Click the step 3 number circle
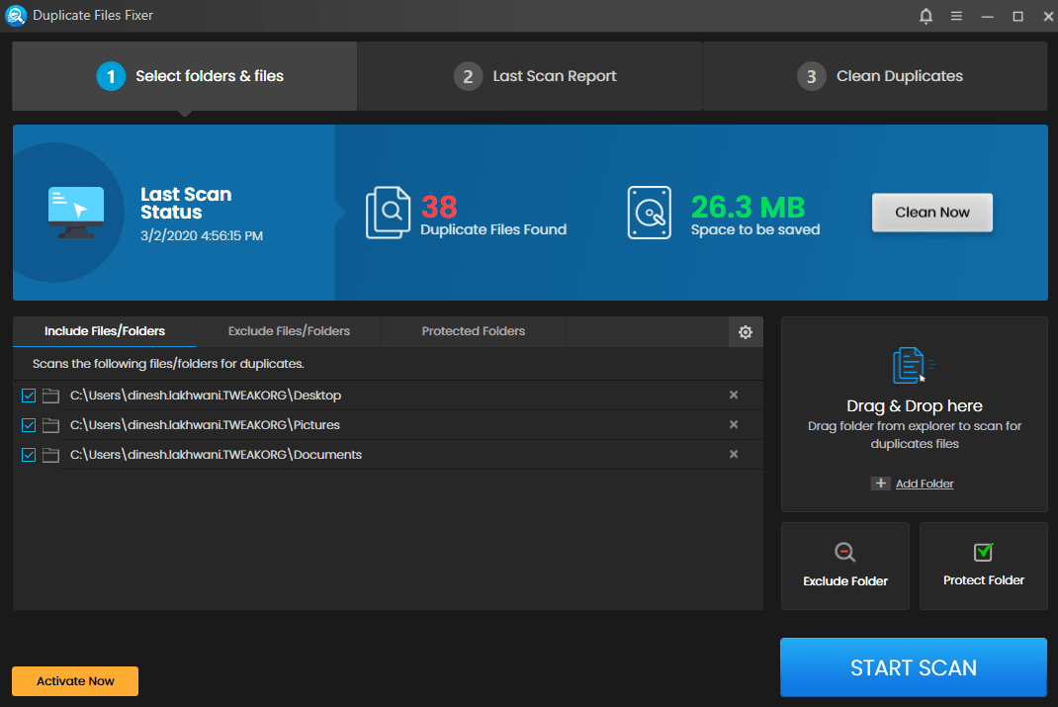The image size is (1058, 707). (x=811, y=76)
